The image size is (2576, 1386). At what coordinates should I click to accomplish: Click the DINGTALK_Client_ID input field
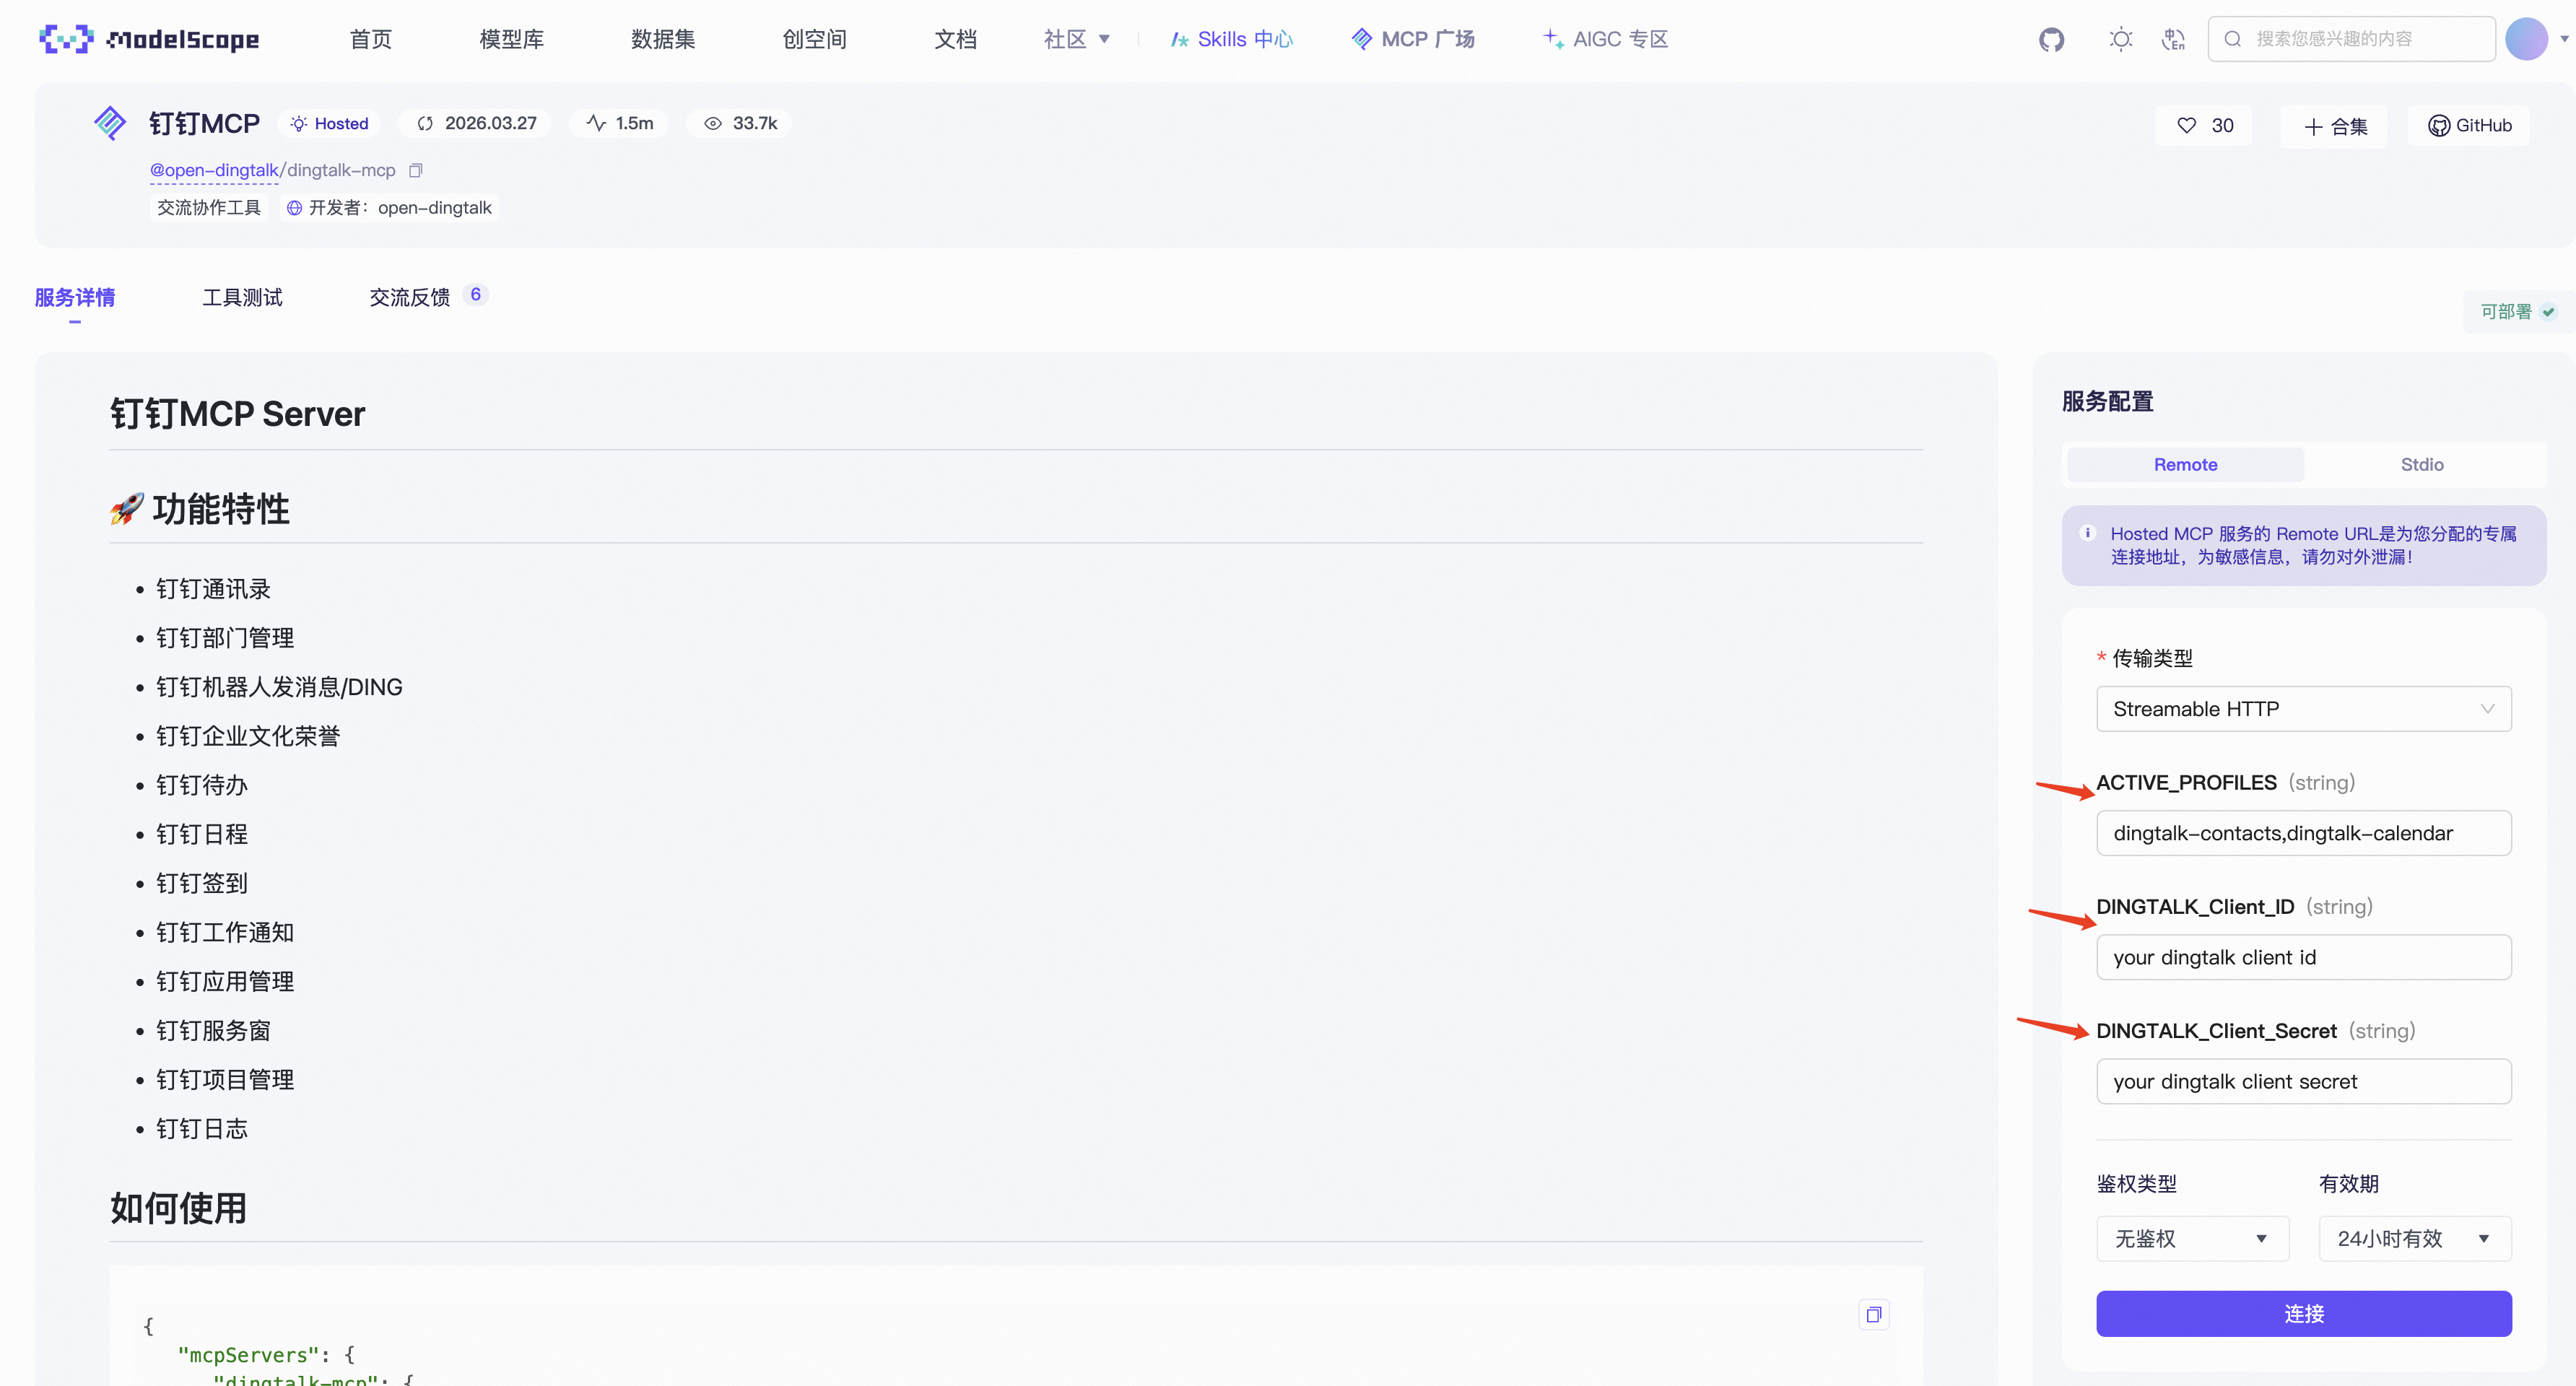(2303, 957)
